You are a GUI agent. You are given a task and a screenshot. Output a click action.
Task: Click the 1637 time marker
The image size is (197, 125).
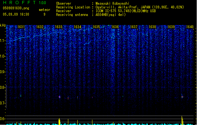(x=134, y=27)
